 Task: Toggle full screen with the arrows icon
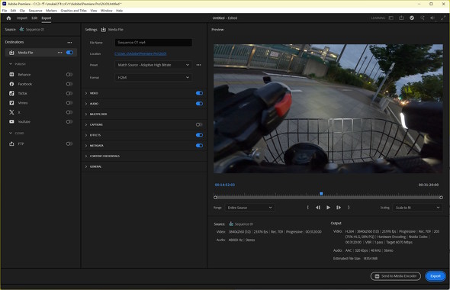coord(443,18)
